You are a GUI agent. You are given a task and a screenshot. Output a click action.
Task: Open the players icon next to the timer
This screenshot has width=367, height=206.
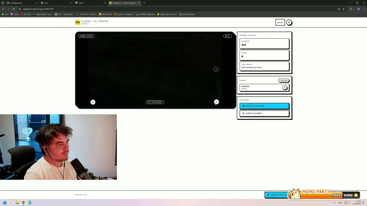(289, 22)
